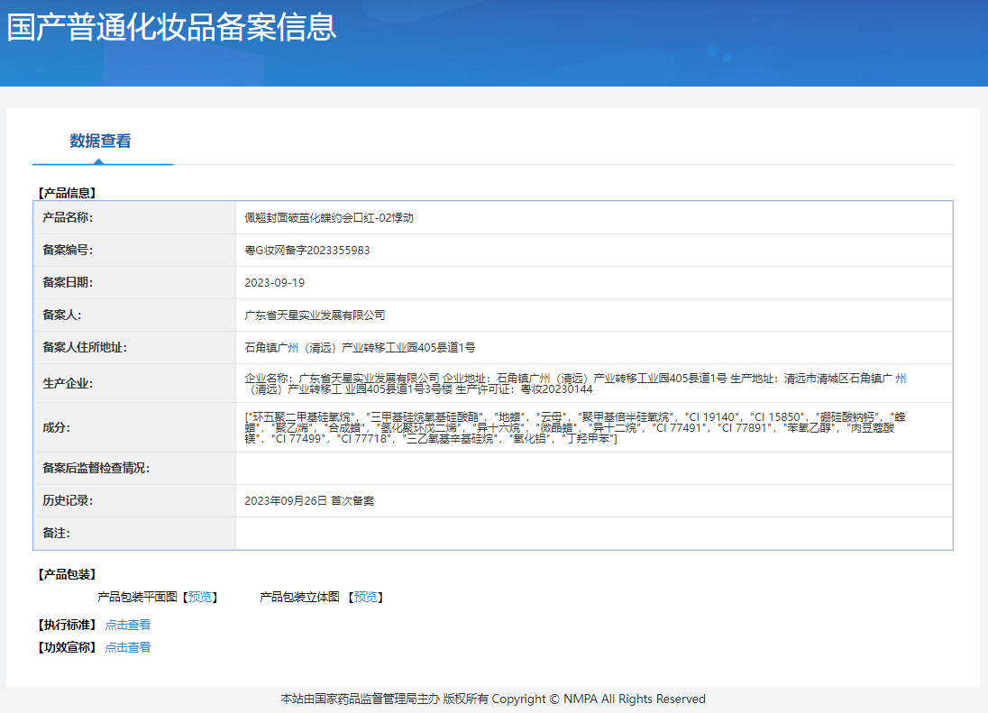Click the 成分: row label
This screenshot has height=713, width=988.
click(x=56, y=427)
